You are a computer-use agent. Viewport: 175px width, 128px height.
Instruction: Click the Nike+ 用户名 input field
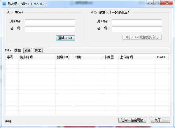[x=50, y=22]
